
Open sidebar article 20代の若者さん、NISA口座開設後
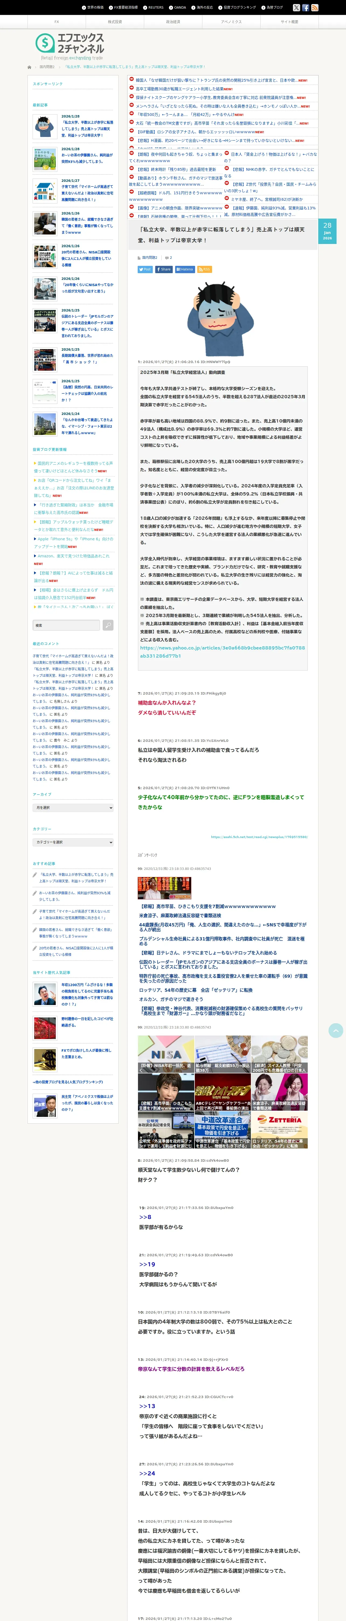click(x=87, y=259)
